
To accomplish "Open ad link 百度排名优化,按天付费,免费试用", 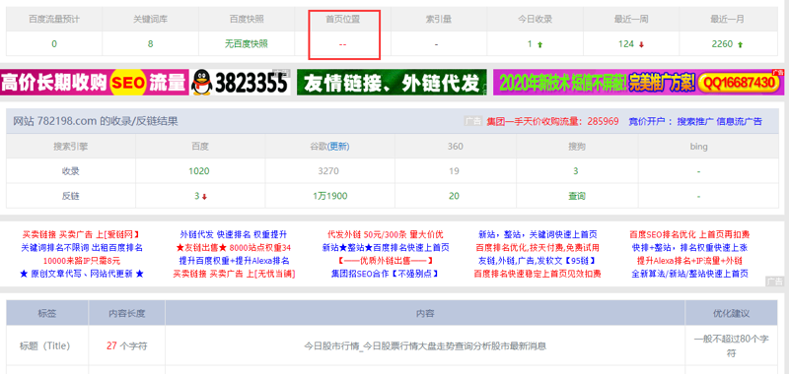I will coord(538,247).
